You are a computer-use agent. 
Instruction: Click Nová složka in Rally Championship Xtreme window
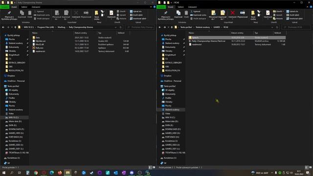[x=97, y=15]
